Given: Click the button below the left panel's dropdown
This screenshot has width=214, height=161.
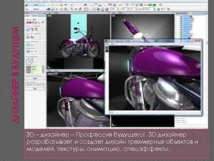Looking at the screenshot, I should [x=35, y=89].
